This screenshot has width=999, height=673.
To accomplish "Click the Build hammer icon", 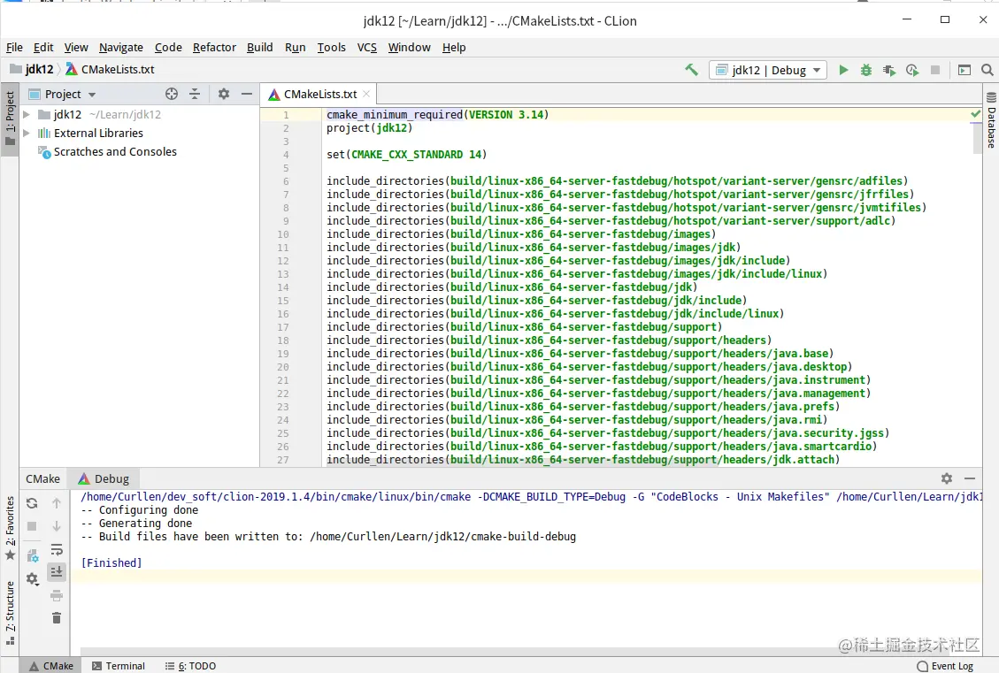I will (691, 69).
